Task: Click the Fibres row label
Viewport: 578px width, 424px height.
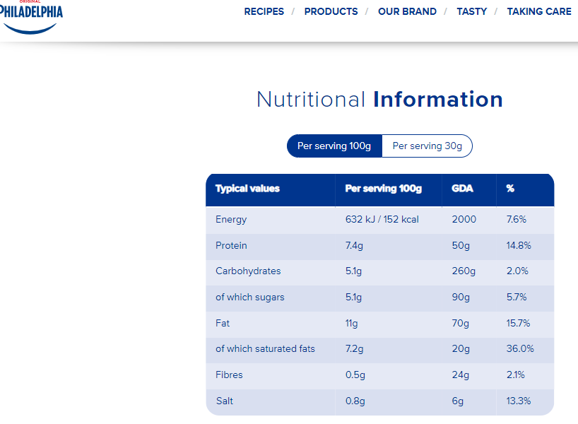Action: point(229,375)
